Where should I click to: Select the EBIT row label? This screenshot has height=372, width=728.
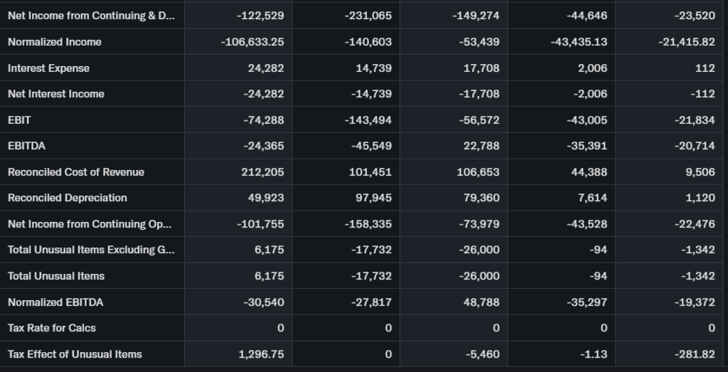click(x=19, y=120)
